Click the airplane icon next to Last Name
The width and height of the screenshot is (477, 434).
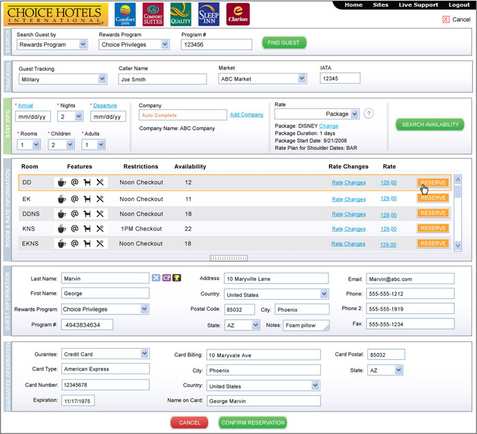(156, 278)
